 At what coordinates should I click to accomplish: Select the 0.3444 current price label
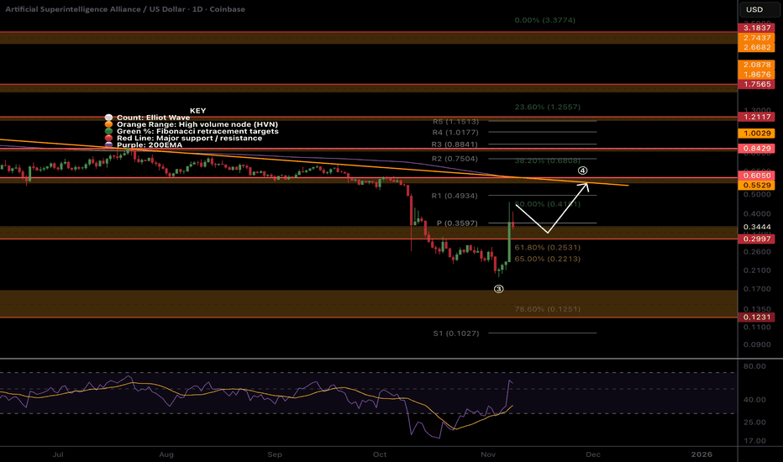pyautogui.click(x=759, y=228)
